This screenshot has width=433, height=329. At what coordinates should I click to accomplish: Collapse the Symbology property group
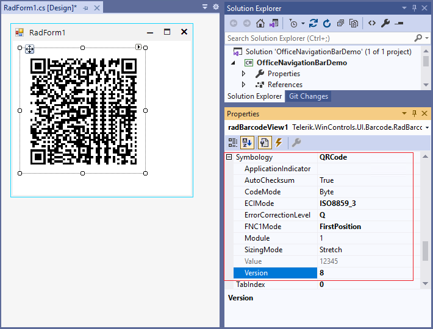pyautogui.click(x=229, y=157)
